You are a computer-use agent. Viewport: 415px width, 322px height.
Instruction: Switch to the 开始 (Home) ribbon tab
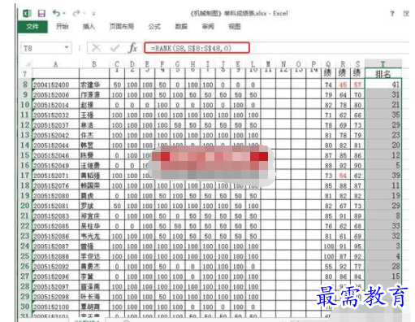(62, 27)
